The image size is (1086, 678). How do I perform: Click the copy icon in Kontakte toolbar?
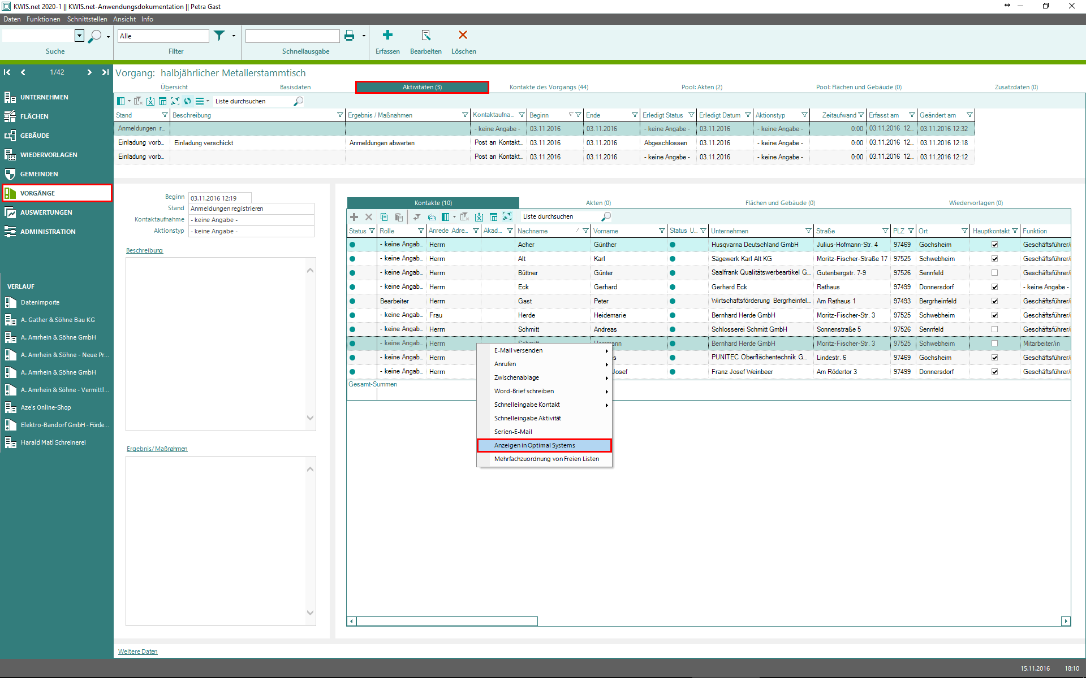click(384, 217)
